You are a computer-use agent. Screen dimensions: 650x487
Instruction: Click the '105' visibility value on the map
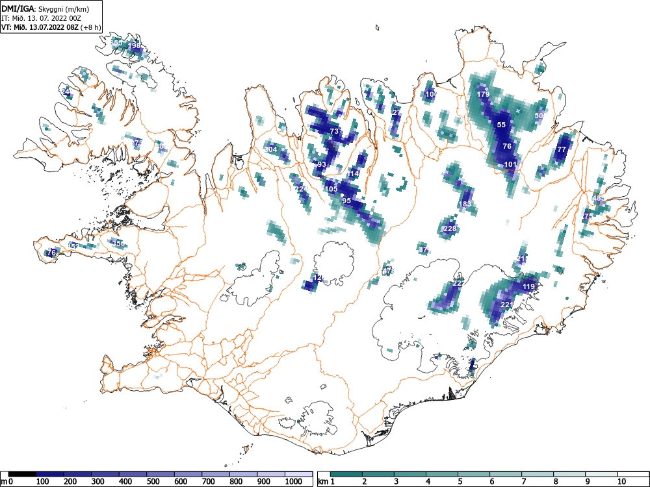pos(331,189)
